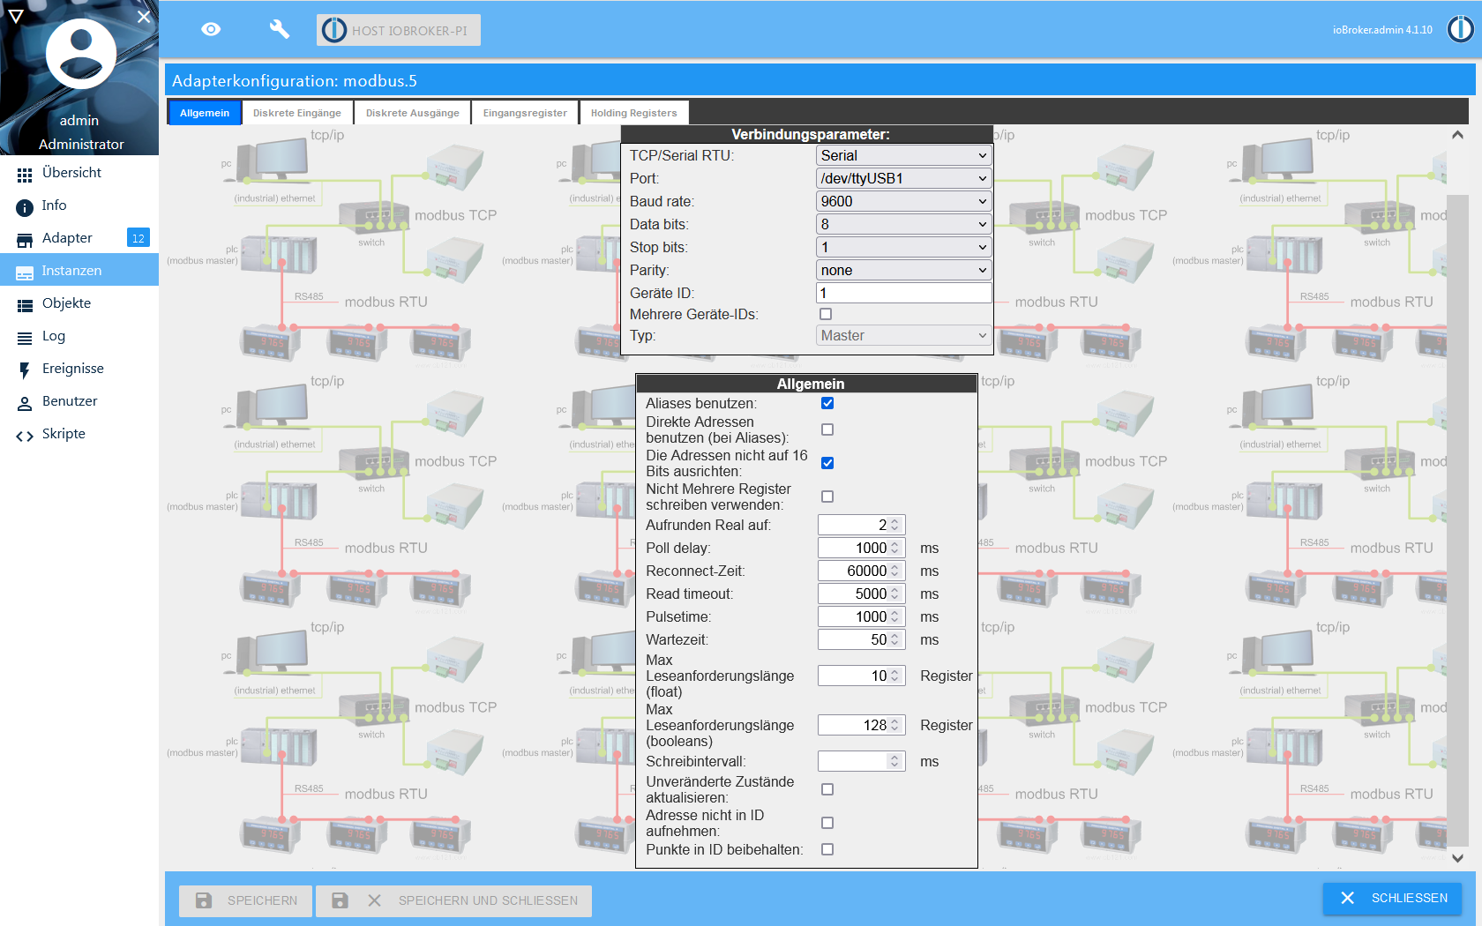Image resolution: width=1482 pixels, height=926 pixels.
Task: Open the TCP/Serial RTU dropdown
Action: pyautogui.click(x=904, y=155)
